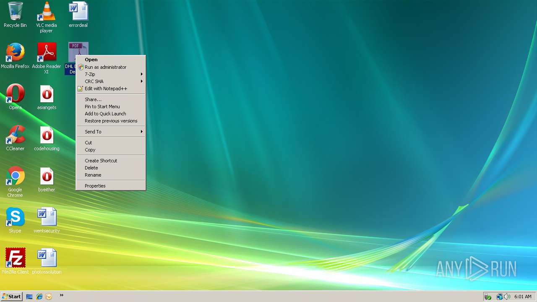The image size is (537, 302).
Task: Click the volume speaker tray icon
Action: click(x=507, y=297)
